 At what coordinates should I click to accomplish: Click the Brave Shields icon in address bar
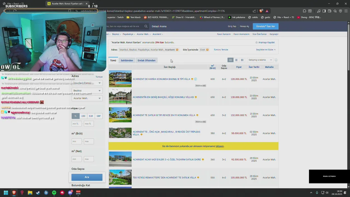(x=261, y=11)
